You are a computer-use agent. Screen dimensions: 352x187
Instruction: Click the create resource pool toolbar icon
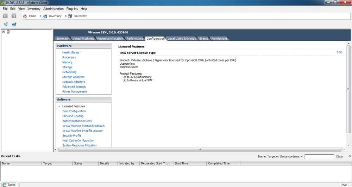click(14, 24)
